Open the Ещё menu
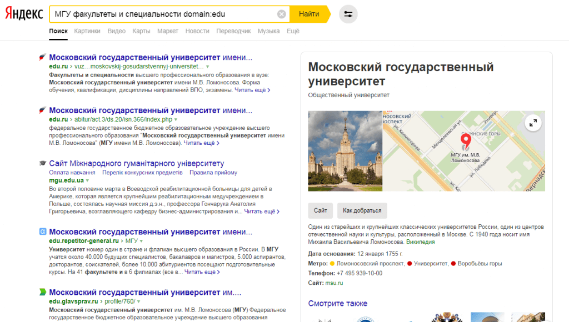The image size is (569, 322). (293, 31)
